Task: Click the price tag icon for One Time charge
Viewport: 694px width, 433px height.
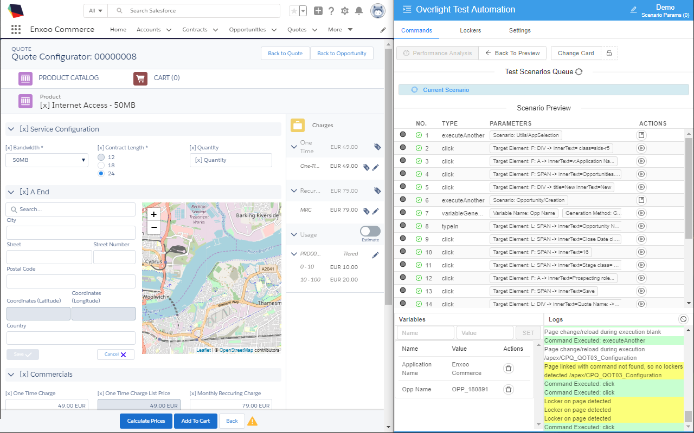Action: pos(377,147)
